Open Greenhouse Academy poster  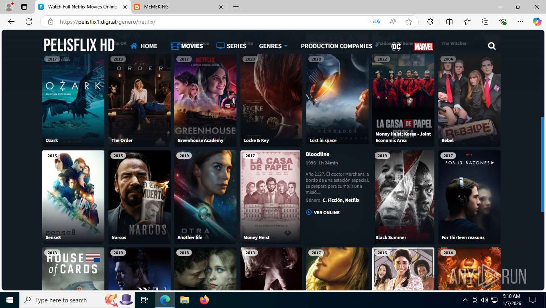tap(205, 100)
